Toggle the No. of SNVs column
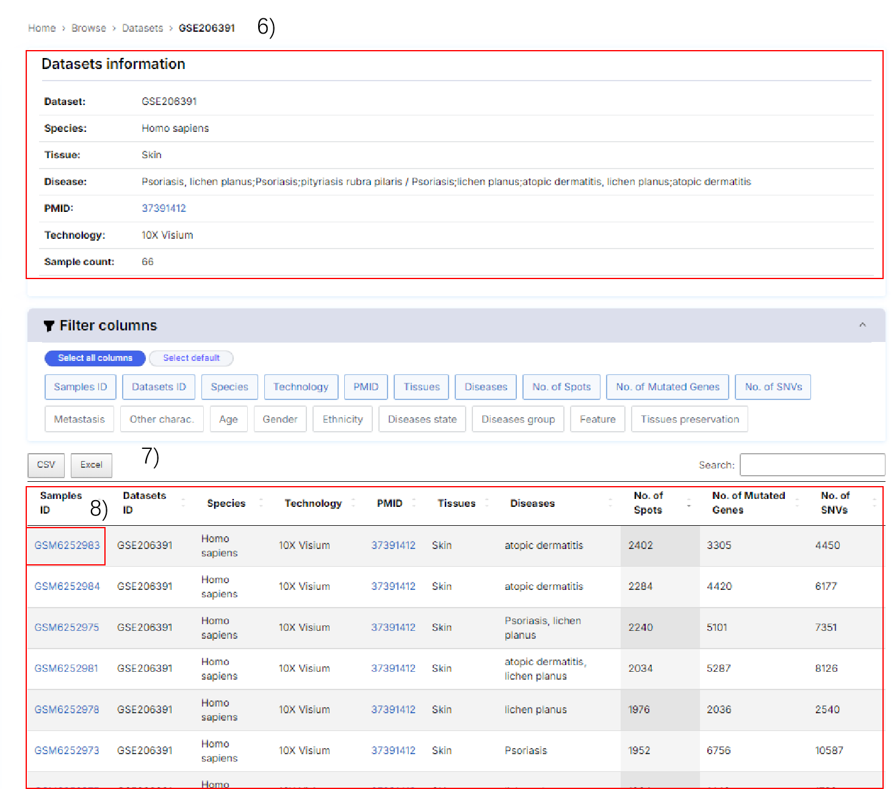The height and width of the screenshot is (789, 891). (x=773, y=387)
